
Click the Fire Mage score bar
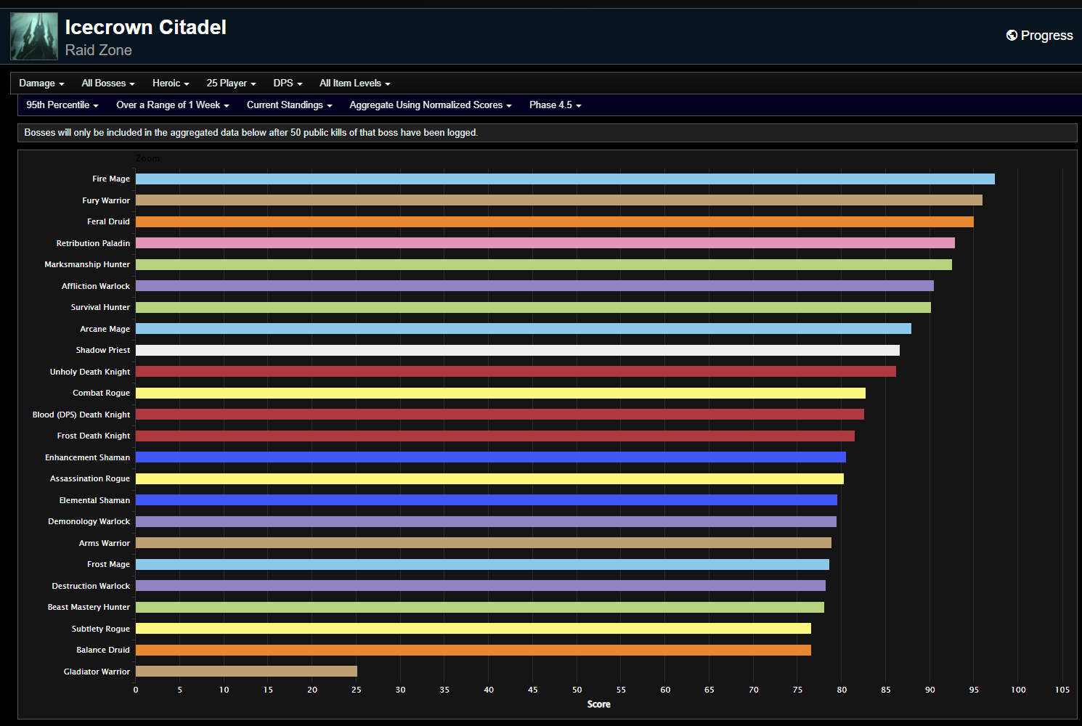(565, 179)
